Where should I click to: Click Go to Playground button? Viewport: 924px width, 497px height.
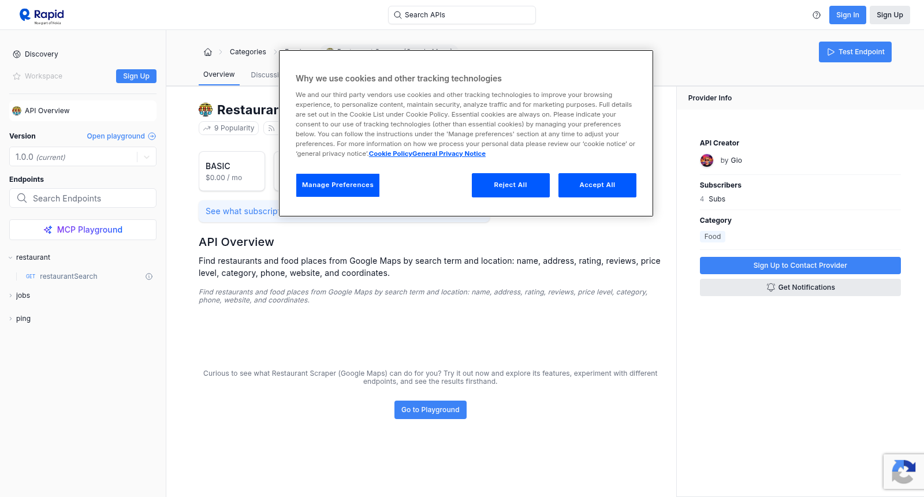point(430,410)
